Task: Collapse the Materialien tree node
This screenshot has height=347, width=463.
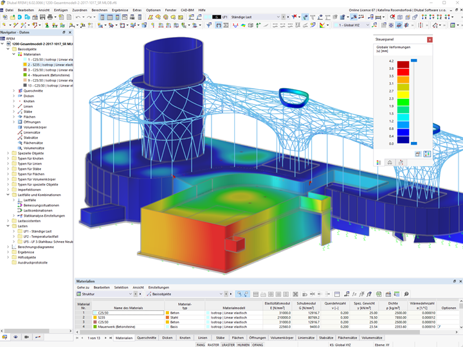Action: 14,54
